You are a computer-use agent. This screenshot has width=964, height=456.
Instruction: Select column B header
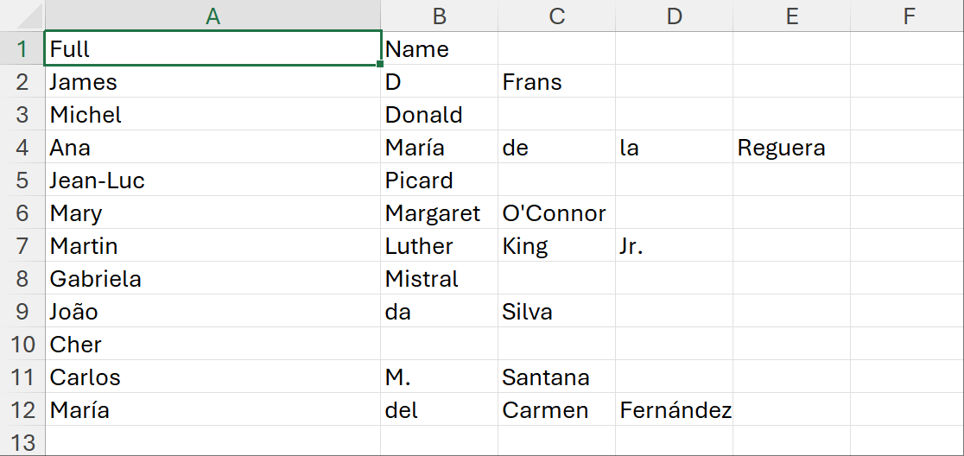tap(439, 16)
